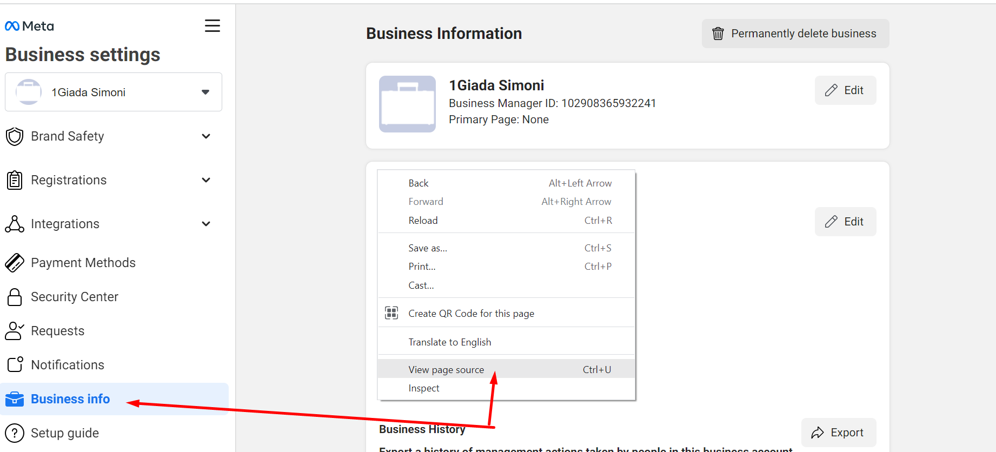Click the Business History heading
The height and width of the screenshot is (452, 996).
click(422, 429)
